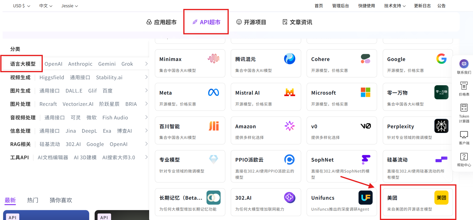Viewport: 473px width, 220px height.
Task: Click the Perplexity logo icon
Action: point(441,126)
